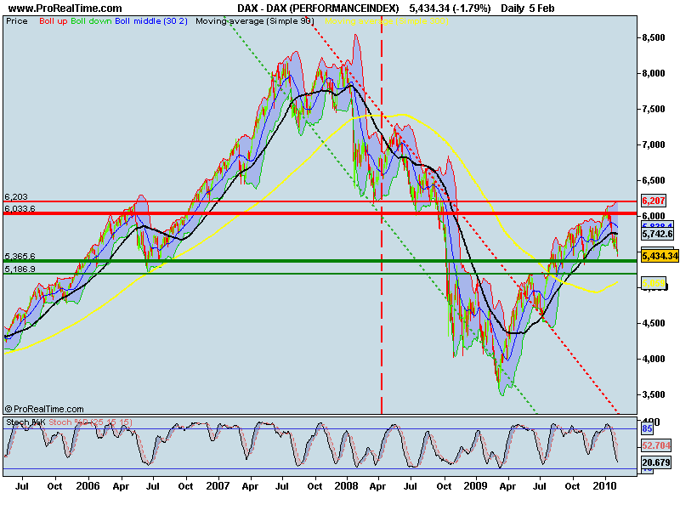Select the thick red 6,033.6 horizontal line
680x510 pixels.
pyautogui.click(x=320, y=213)
